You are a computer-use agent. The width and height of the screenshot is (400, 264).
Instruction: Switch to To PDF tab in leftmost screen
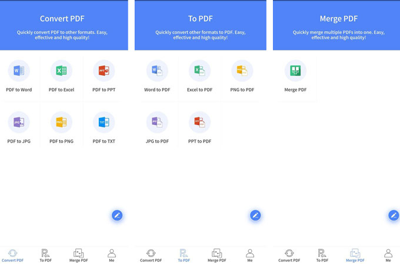click(x=46, y=255)
